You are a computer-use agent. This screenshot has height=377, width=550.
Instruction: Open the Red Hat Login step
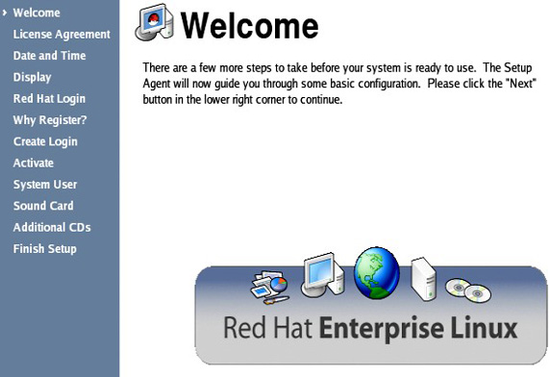49,99
